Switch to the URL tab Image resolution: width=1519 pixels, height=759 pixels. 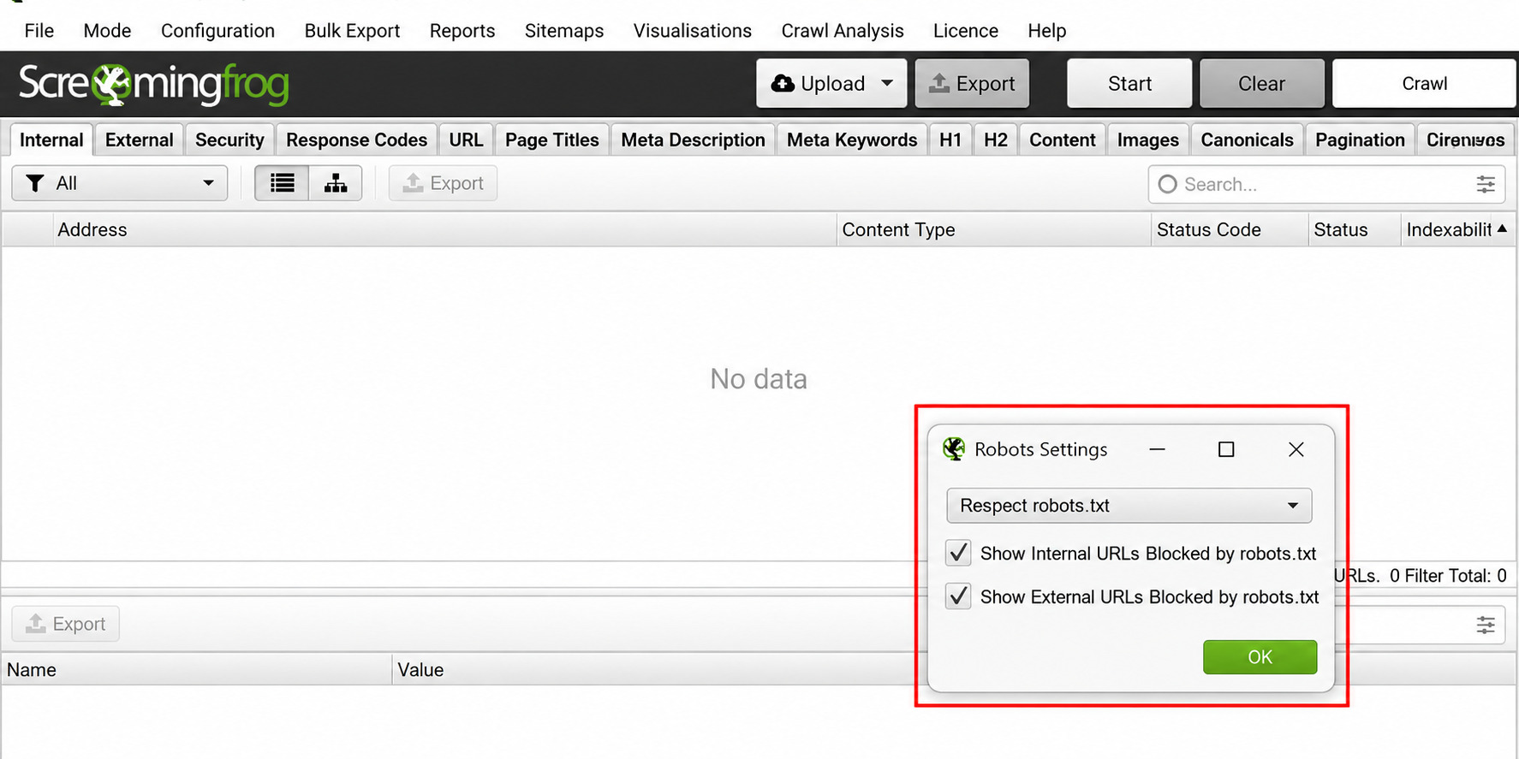466,140
